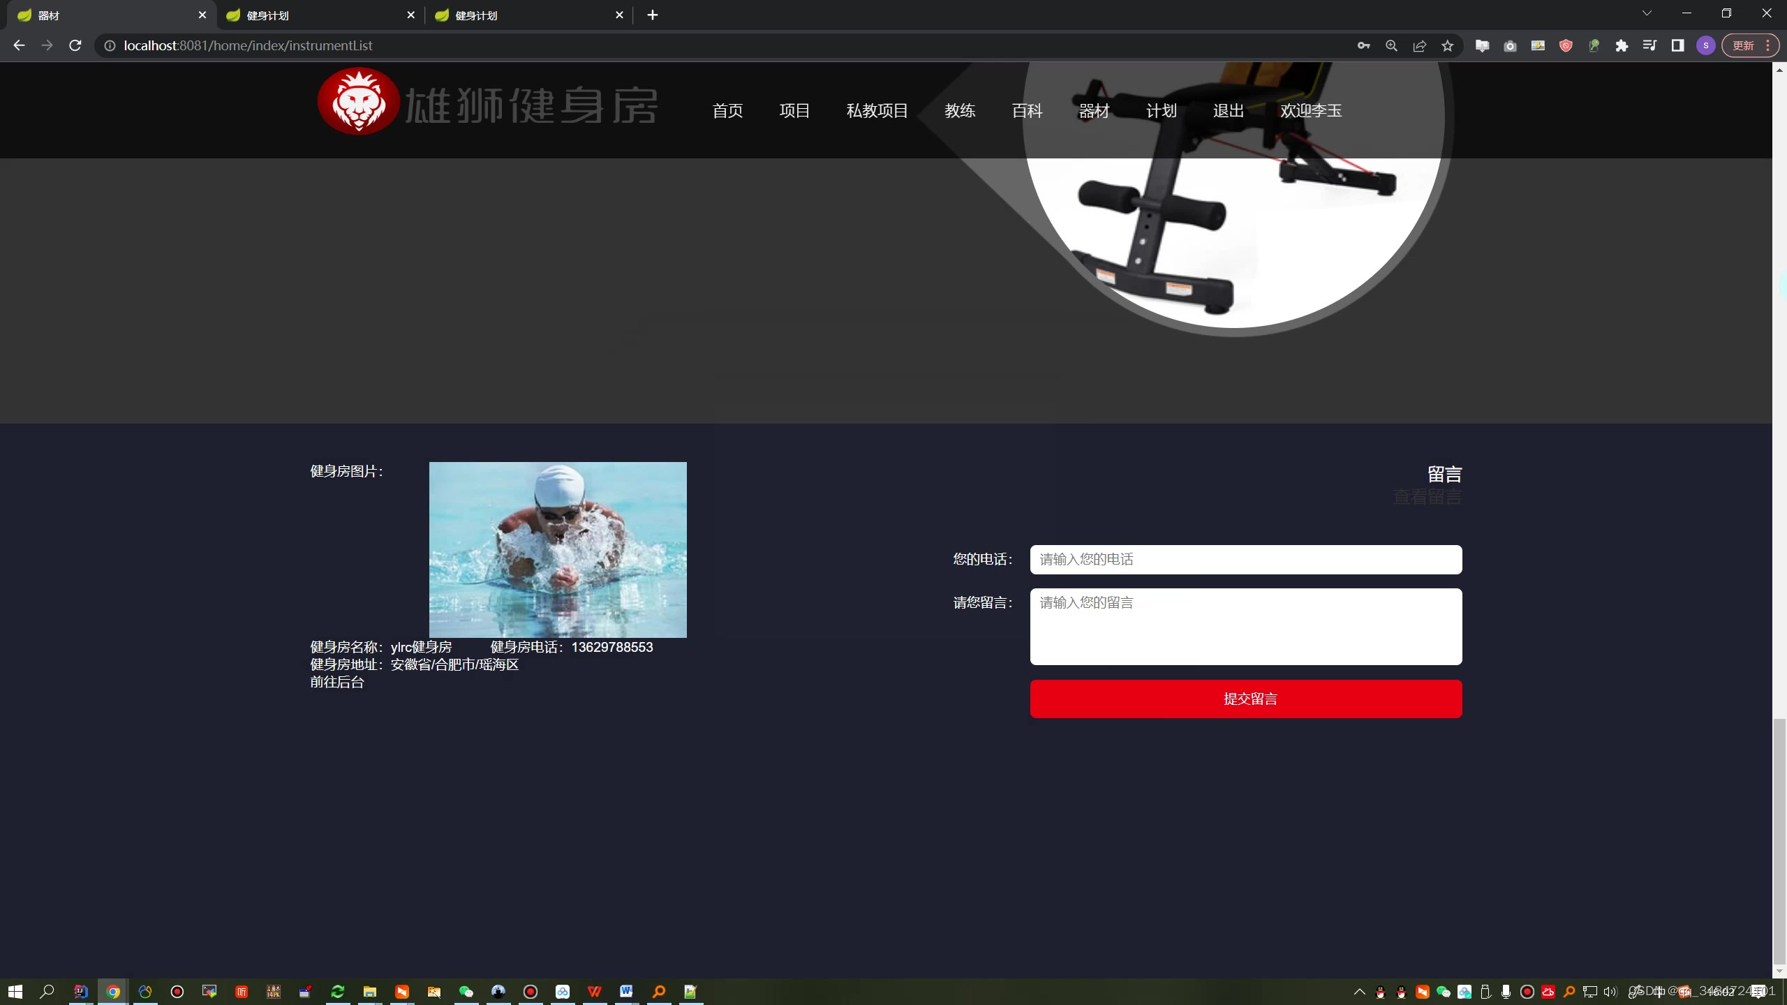The width and height of the screenshot is (1787, 1005).
Task: Open Chrome three-dot menu
Action: pos(1767,45)
